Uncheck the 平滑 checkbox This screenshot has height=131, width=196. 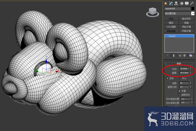pyautogui.click(x=179, y=91)
